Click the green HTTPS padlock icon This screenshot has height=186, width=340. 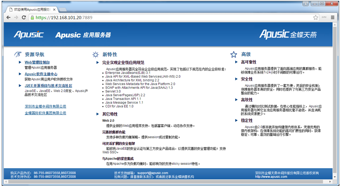tap(32, 17)
